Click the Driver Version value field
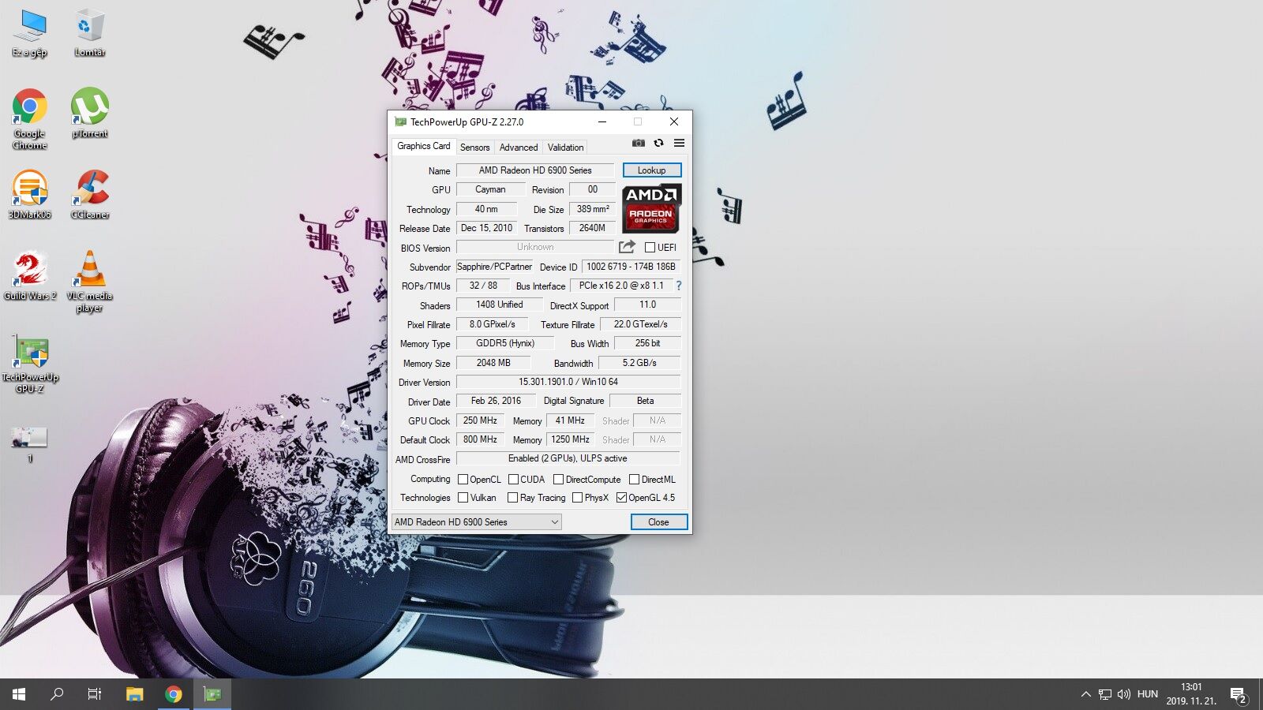The image size is (1263, 710). click(x=568, y=382)
